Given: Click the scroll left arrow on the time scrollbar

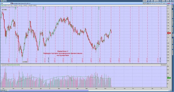Looking at the screenshot, I should click(8, 90).
